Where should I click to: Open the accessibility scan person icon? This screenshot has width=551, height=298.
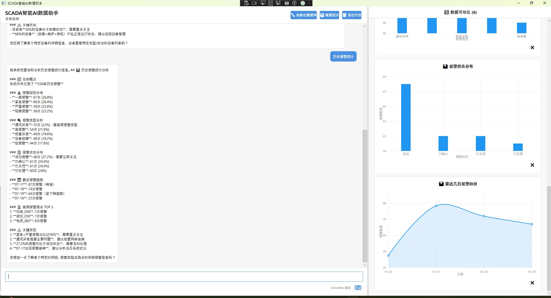click(294, 3)
